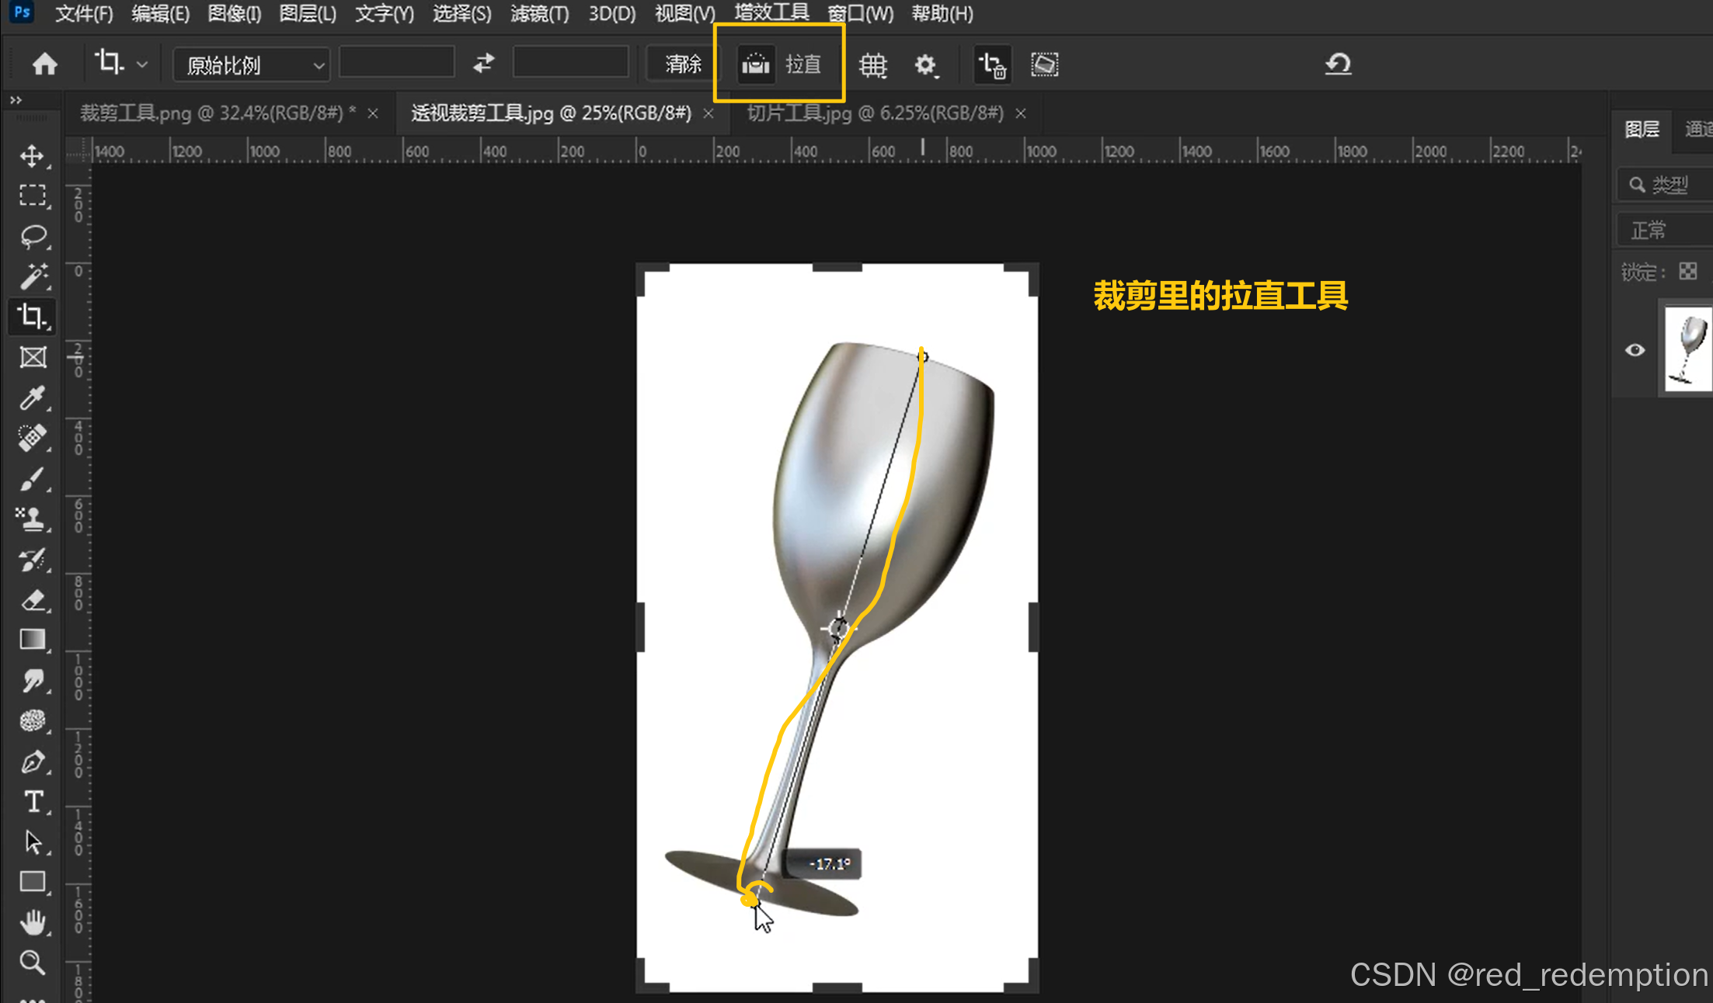Open the 图像(I) menu
1713x1003 pixels.
pos(234,13)
